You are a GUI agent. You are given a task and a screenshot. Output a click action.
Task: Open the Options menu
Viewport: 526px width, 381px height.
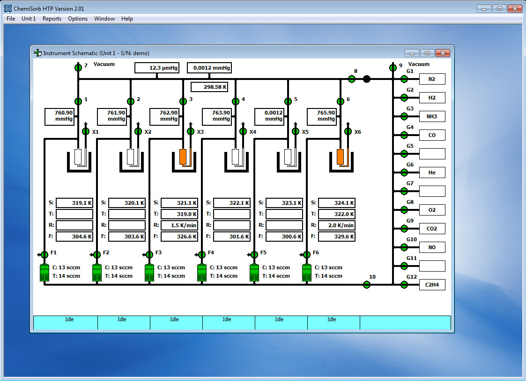point(78,19)
